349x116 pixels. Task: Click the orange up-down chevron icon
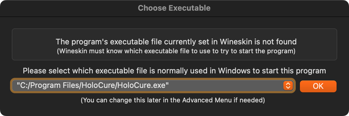click(x=288, y=86)
